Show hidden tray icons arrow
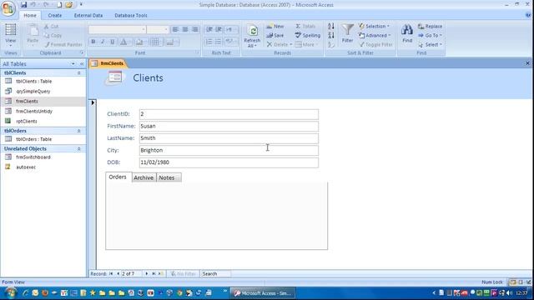Viewport: 534px width, 300px height. pyautogui.click(x=434, y=292)
